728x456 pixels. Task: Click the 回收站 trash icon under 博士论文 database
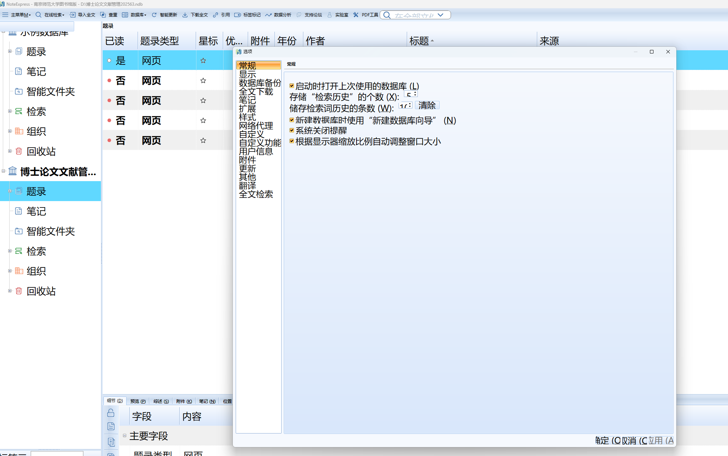pyautogui.click(x=19, y=291)
